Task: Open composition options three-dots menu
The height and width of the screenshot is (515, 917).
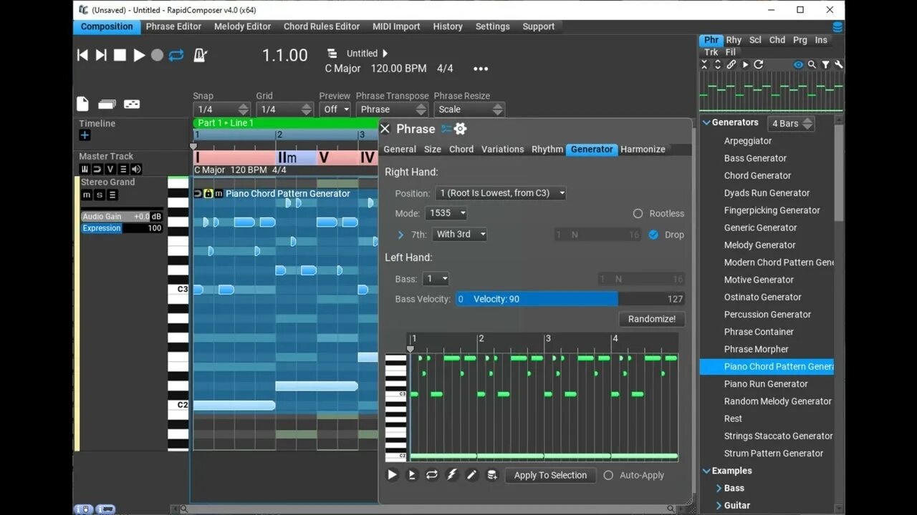Action: [x=481, y=69]
